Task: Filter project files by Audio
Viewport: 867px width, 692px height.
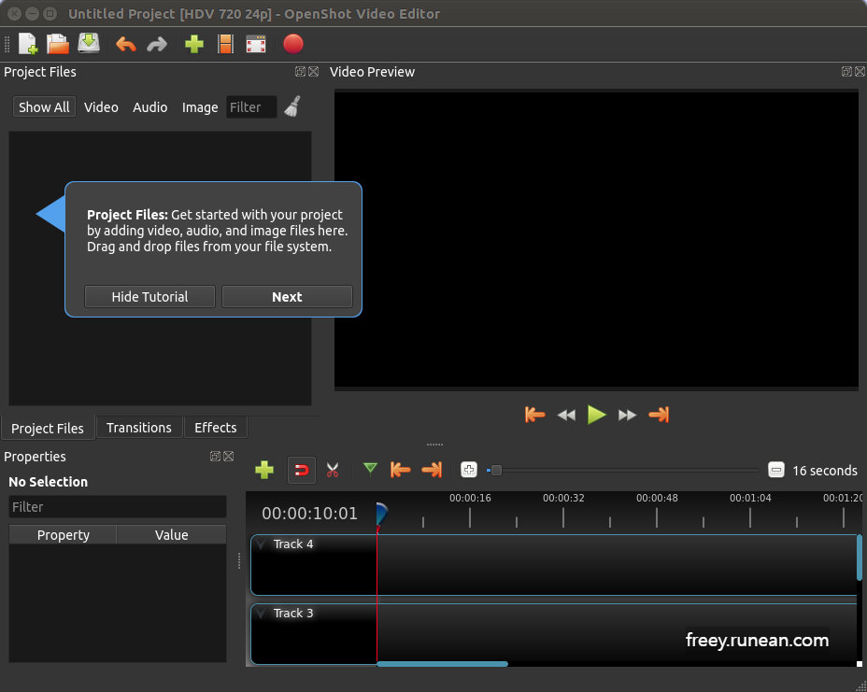Action: click(x=149, y=107)
